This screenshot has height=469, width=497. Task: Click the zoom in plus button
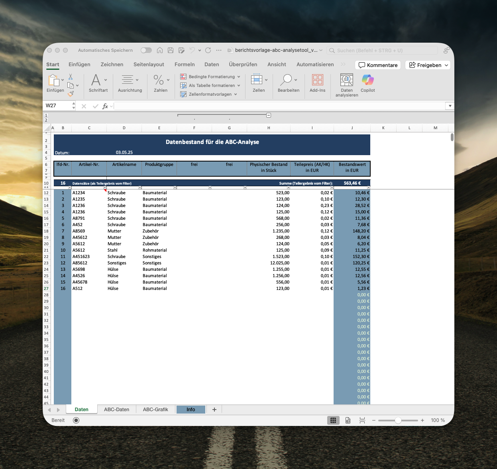[422, 420]
